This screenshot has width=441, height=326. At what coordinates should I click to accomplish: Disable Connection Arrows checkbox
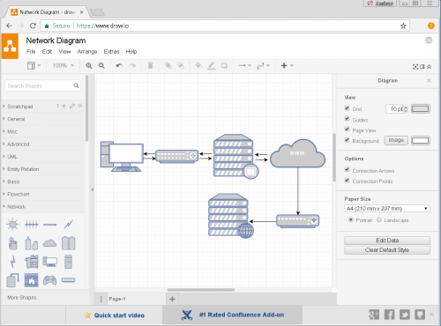[347, 170]
